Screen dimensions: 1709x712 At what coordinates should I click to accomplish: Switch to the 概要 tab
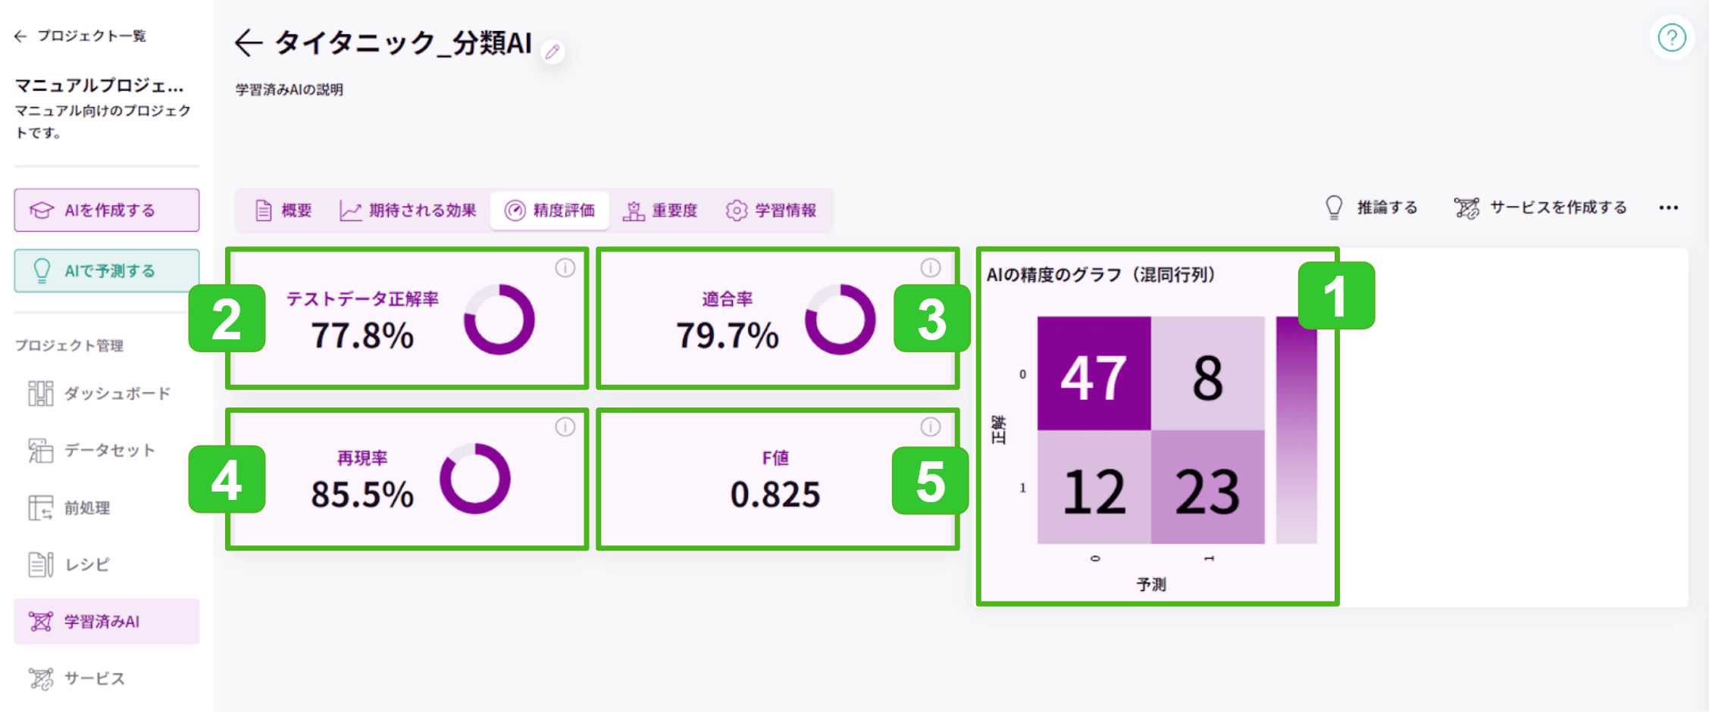click(284, 211)
